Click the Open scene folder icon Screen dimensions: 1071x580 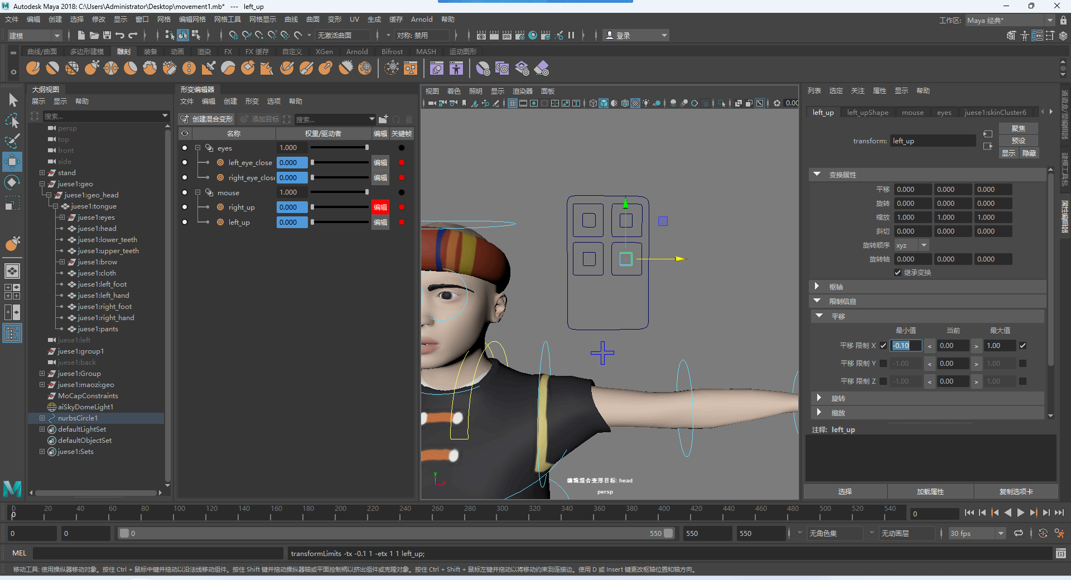pyautogui.click(x=94, y=35)
